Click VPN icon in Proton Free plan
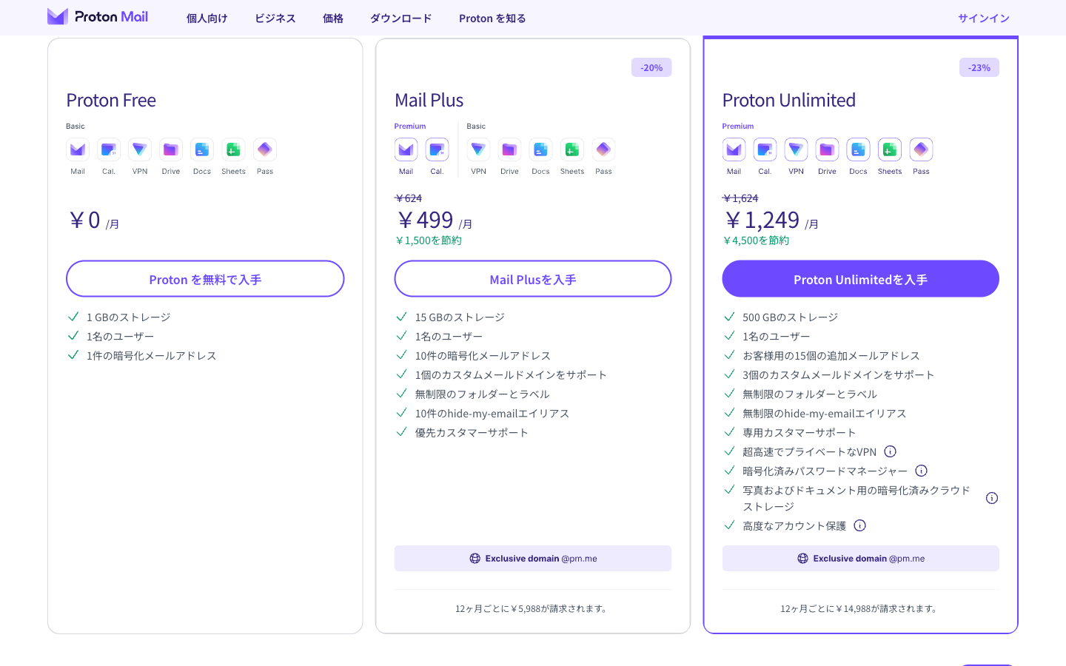This screenshot has width=1066, height=666. pyautogui.click(x=140, y=149)
